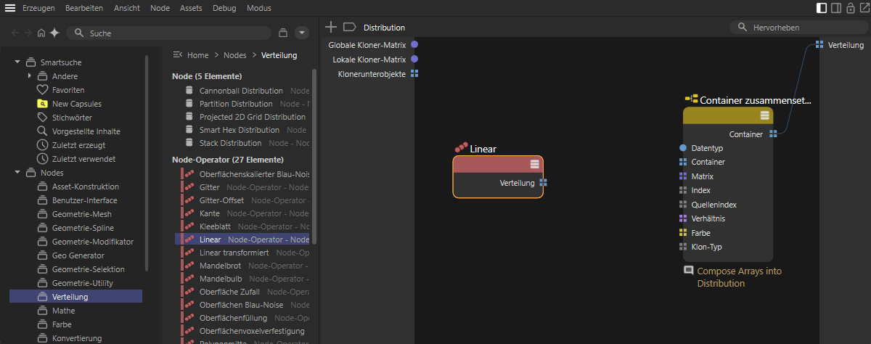Toggle the lock icon at top right
The image size is (871, 344).
[850, 8]
